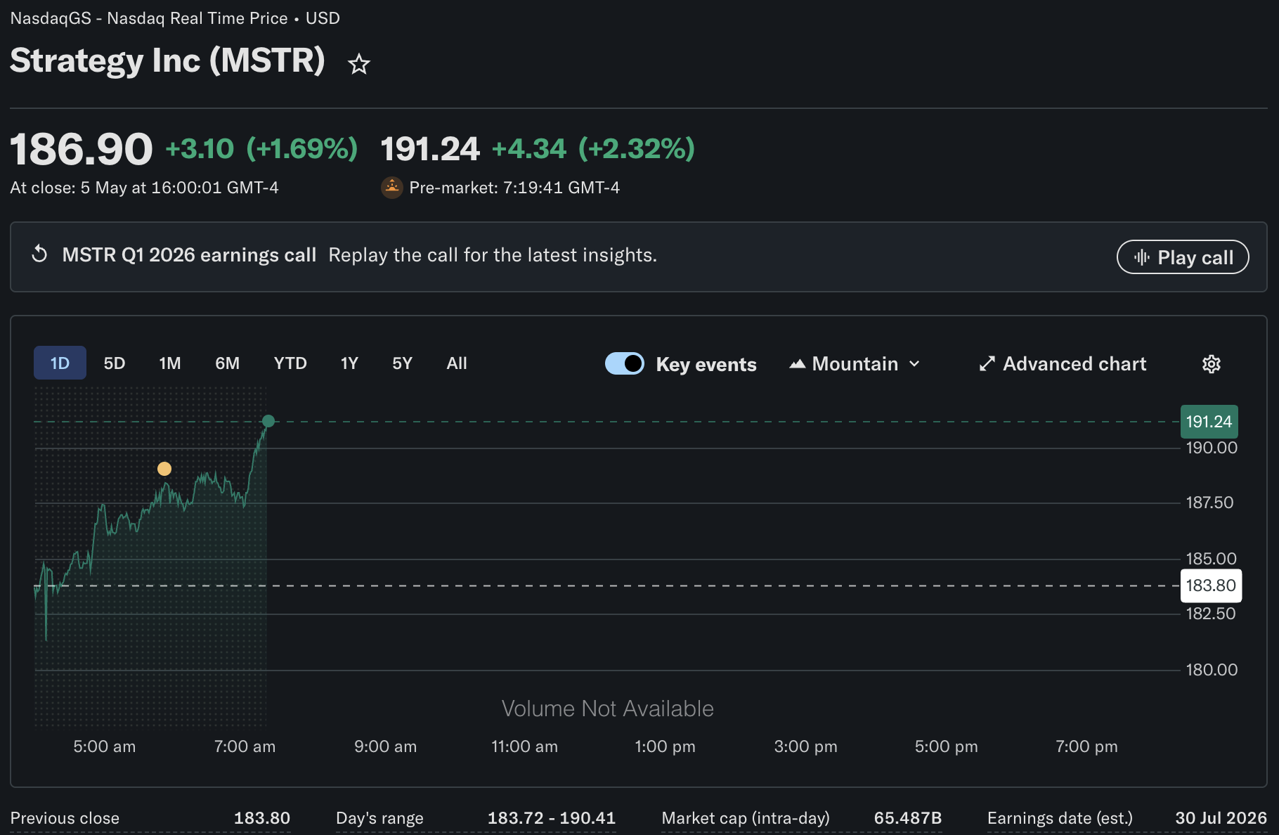Image resolution: width=1279 pixels, height=835 pixels.
Task: Toggle the Key events switch
Action: [625, 363]
